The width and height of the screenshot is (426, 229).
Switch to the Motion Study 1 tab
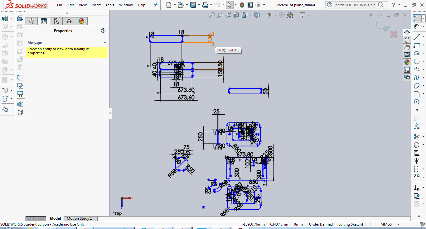coord(79,218)
